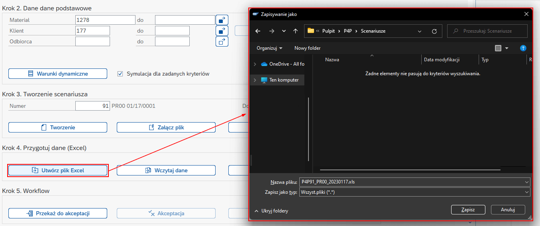The image size is (540, 226).
Task: Click the Tworzenie button
Action: [x=58, y=127]
